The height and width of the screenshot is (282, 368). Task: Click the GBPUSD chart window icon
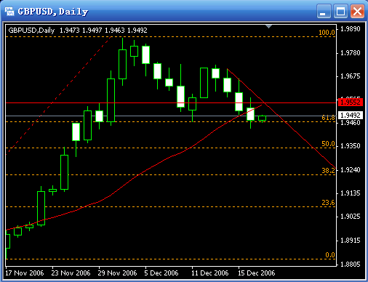coord(9,11)
